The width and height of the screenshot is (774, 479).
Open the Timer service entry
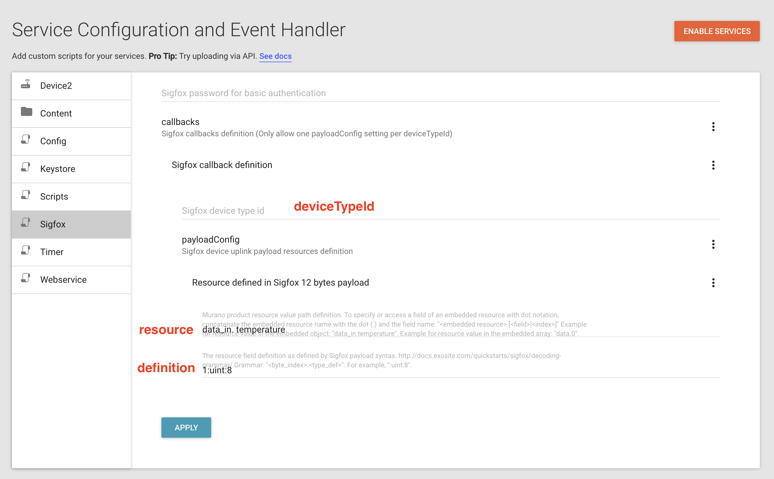click(71, 252)
